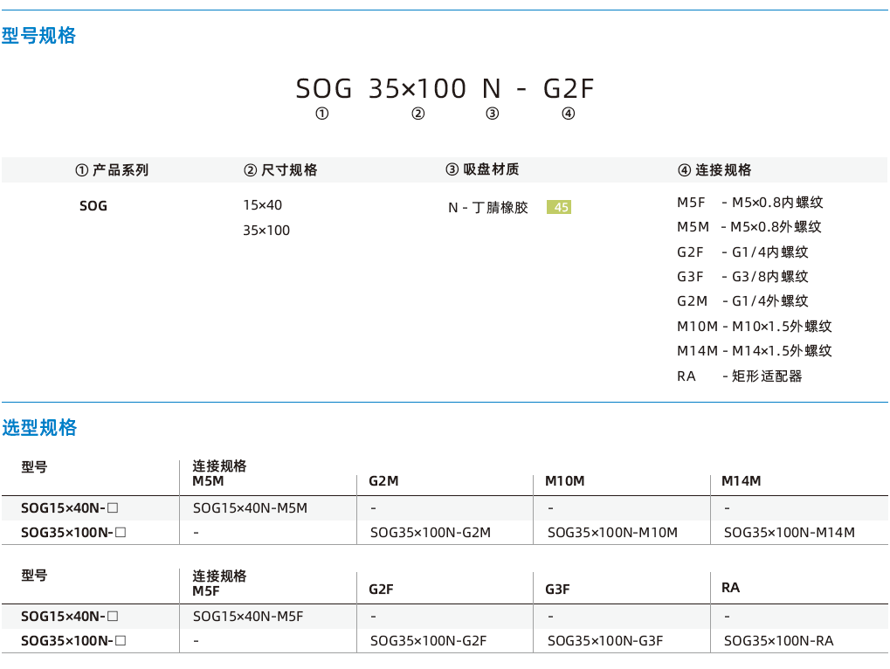Click the SOG35×100N-G2M table cell
The width and height of the screenshot is (890, 669).
[x=431, y=532]
